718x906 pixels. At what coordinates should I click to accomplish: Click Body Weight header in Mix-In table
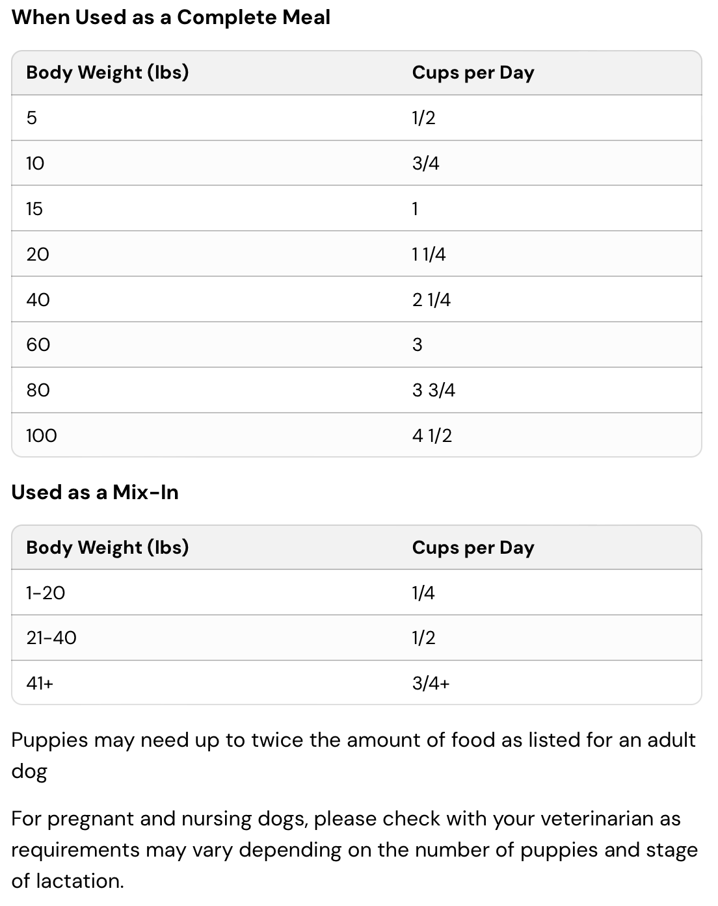pyautogui.click(x=107, y=547)
